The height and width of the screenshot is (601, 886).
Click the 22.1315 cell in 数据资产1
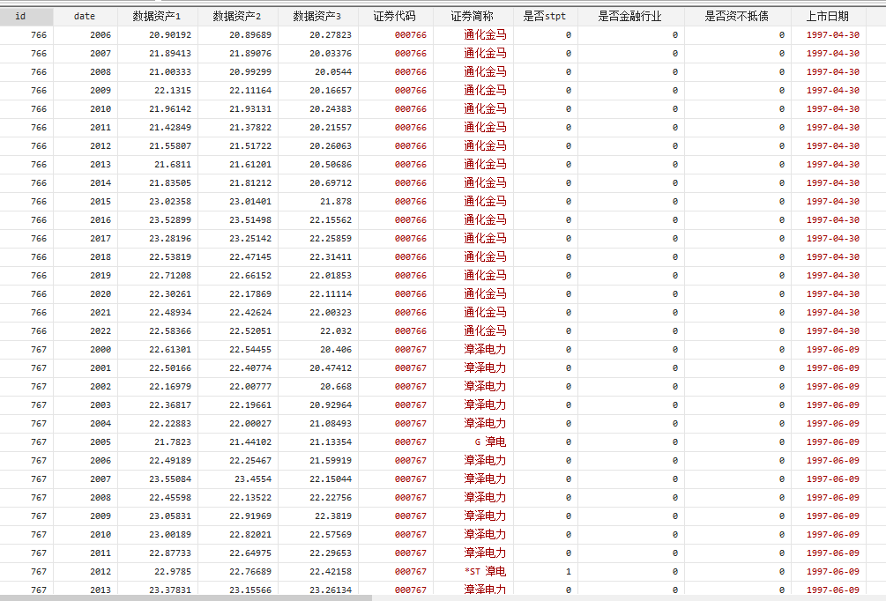169,90
